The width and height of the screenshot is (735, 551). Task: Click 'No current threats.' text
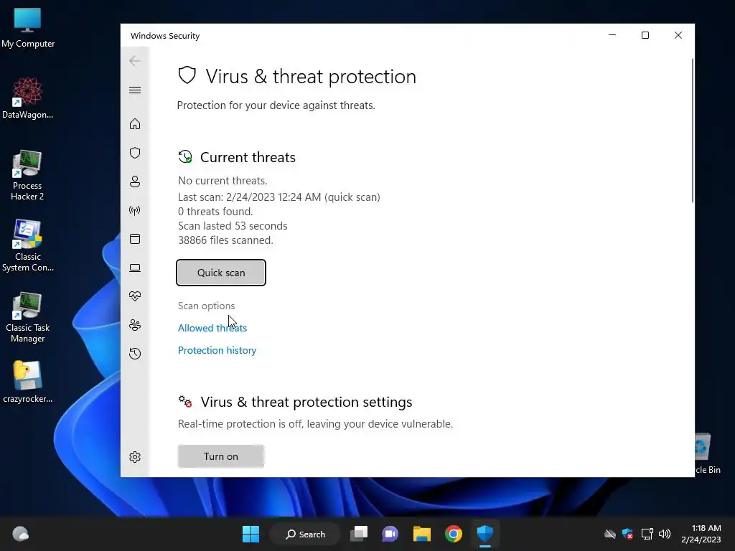[x=223, y=181]
